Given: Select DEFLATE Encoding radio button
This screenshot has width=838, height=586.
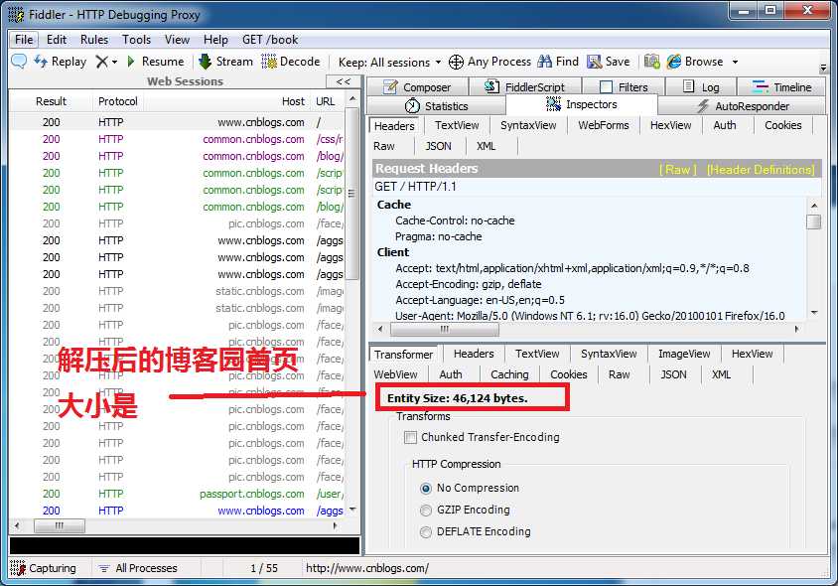Looking at the screenshot, I should pos(426,532).
